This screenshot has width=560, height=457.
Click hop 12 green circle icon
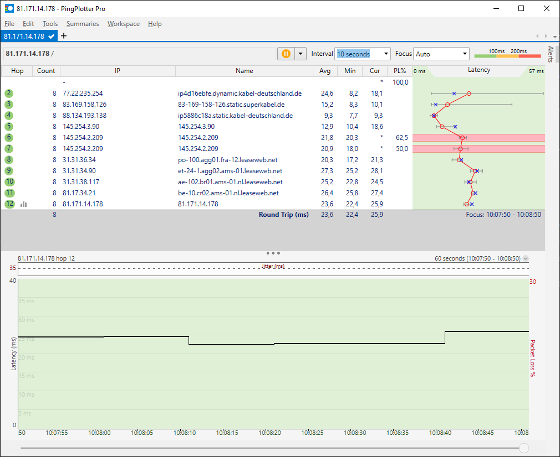point(9,204)
